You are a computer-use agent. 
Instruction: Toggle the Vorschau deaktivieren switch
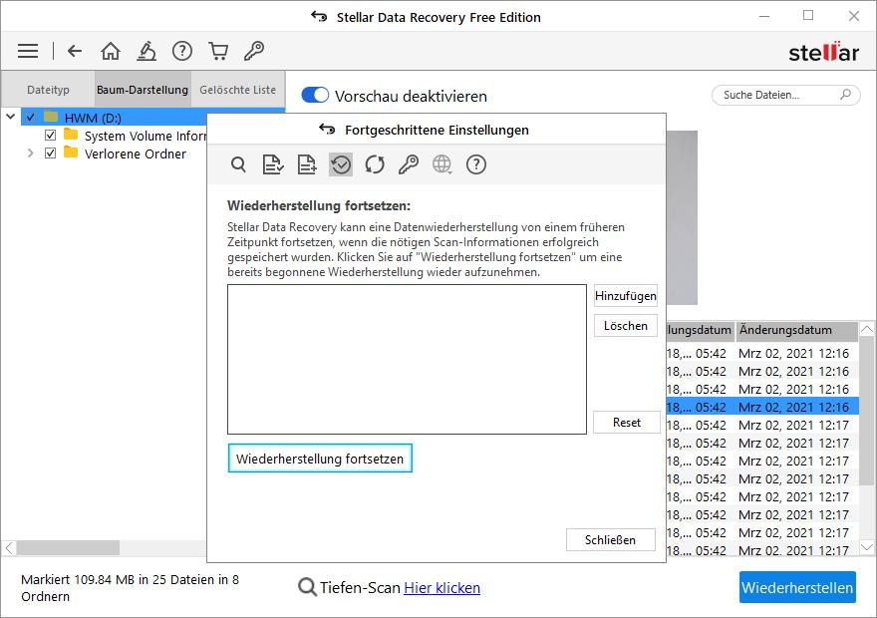(x=315, y=96)
